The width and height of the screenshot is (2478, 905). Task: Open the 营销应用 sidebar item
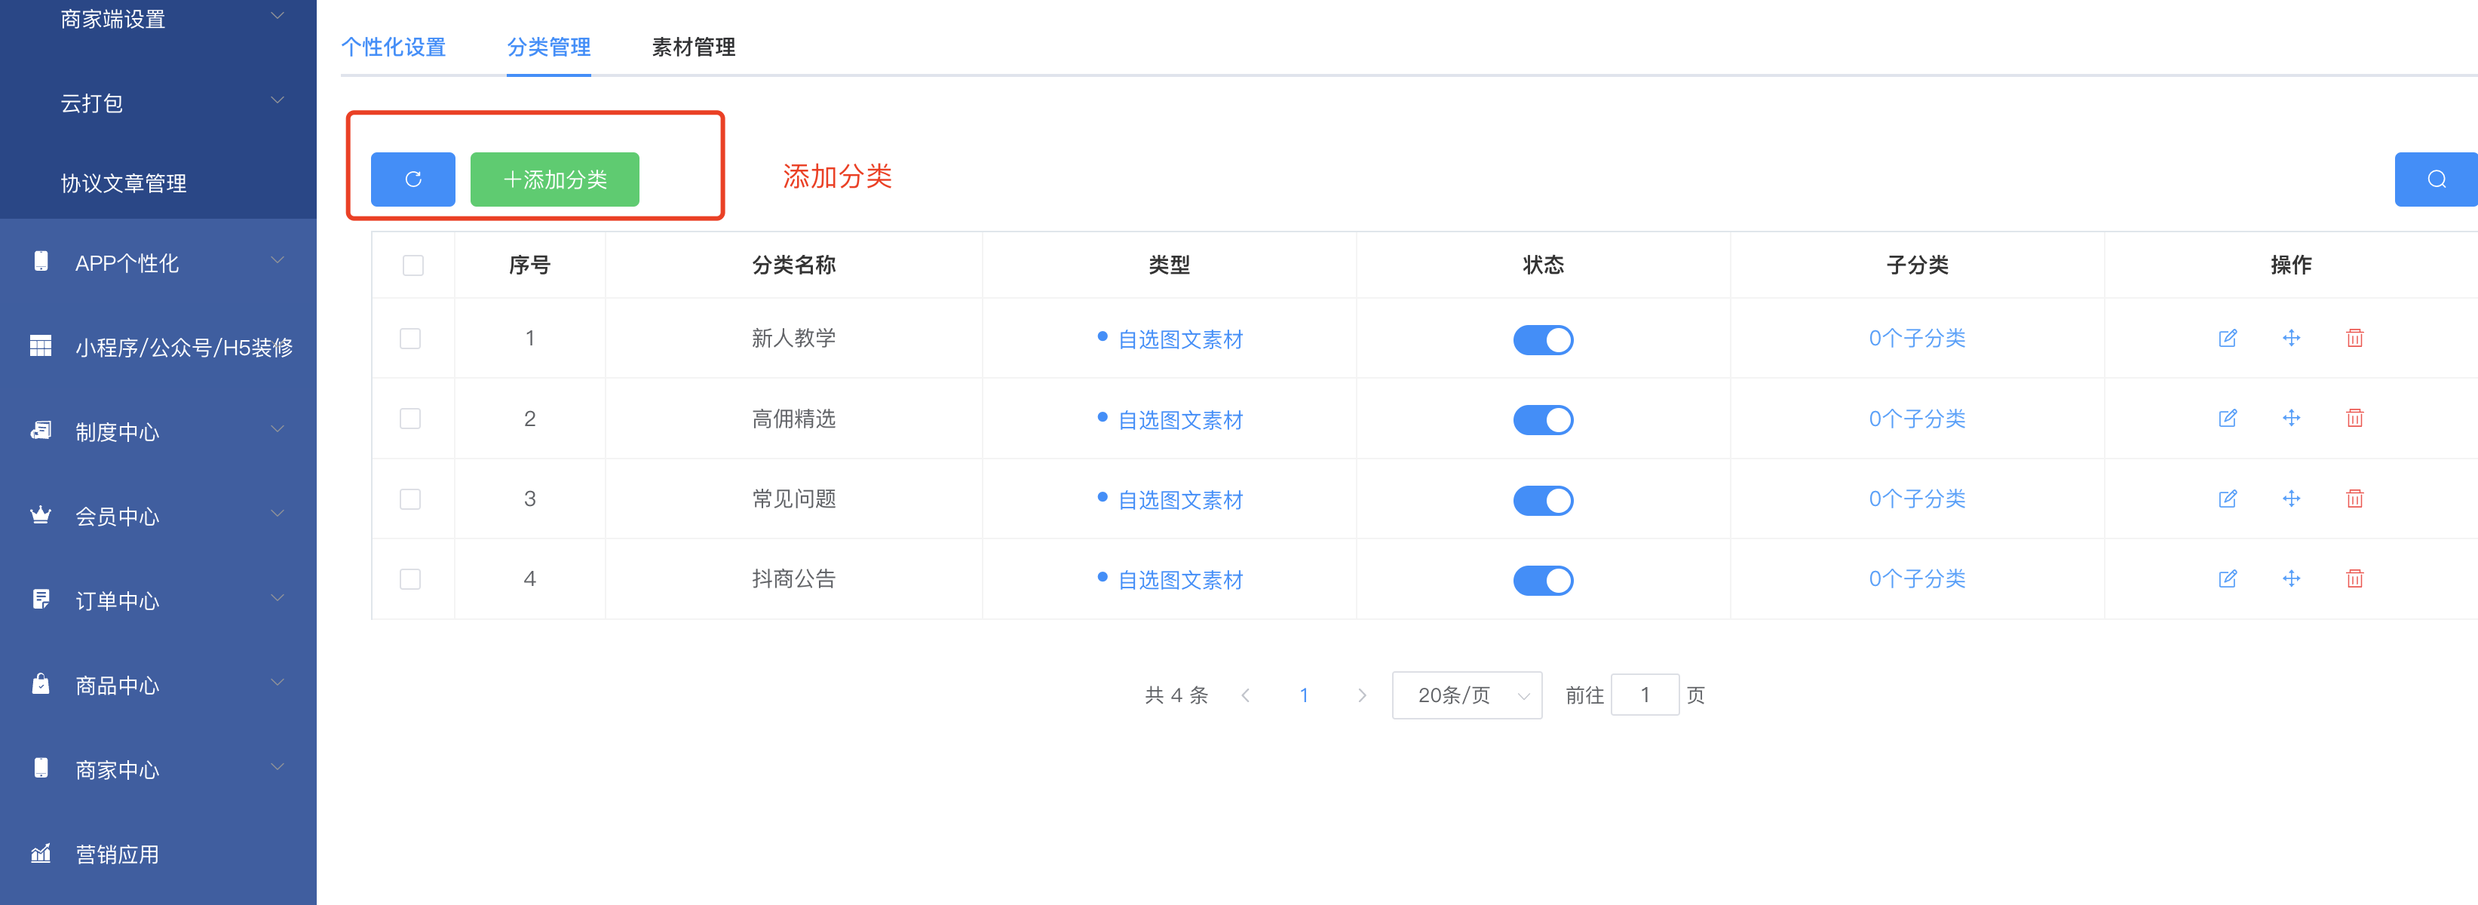point(118,854)
